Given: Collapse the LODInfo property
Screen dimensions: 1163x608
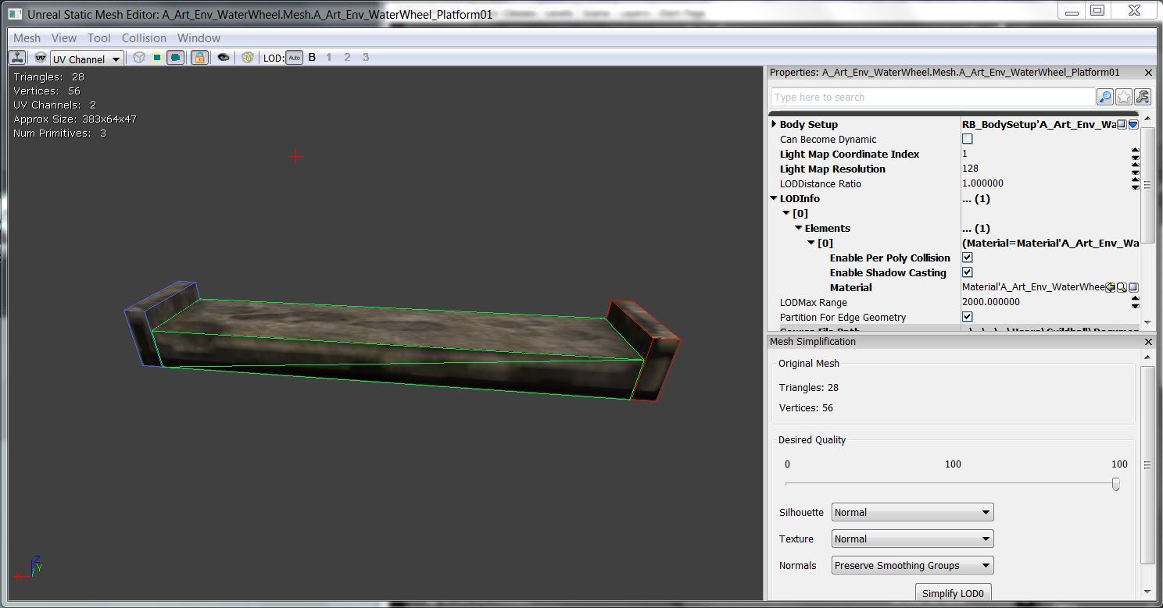Looking at the screenshot, I should click(774, 198).
